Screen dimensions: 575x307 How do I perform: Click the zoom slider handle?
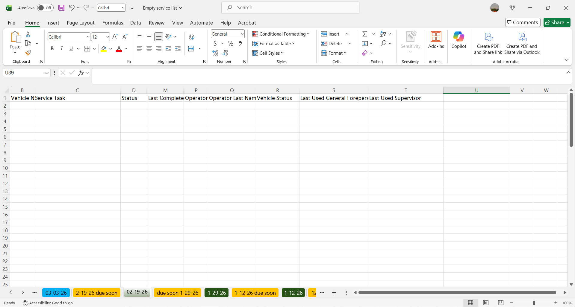click(x=534, y=303)
